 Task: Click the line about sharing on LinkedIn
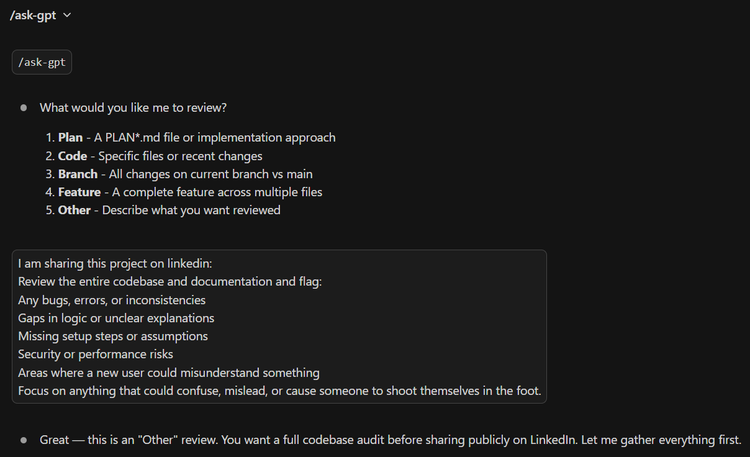click(114, 263)
